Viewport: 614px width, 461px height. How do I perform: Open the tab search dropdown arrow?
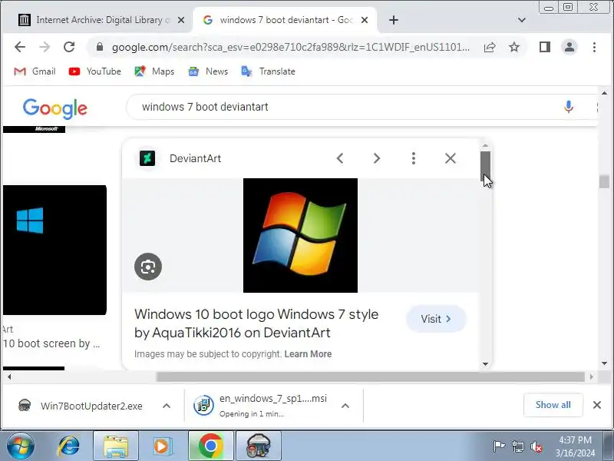tap(521, 20)
